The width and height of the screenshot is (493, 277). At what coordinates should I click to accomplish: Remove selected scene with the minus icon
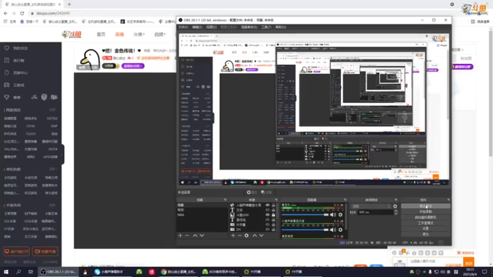(187, 235)
